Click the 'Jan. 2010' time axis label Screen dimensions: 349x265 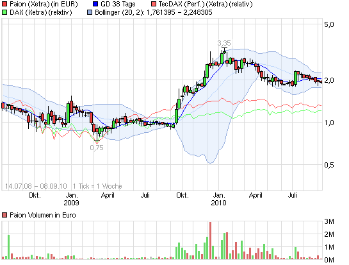(x=218, y=199)
